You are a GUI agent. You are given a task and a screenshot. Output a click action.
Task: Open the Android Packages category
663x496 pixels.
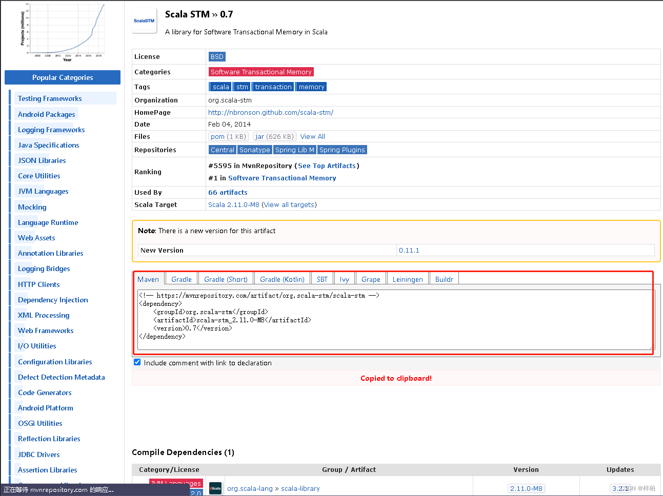point(47,115)
